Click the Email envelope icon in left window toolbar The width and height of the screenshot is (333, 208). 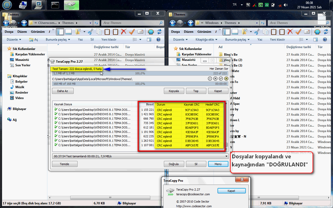[140, 32]
